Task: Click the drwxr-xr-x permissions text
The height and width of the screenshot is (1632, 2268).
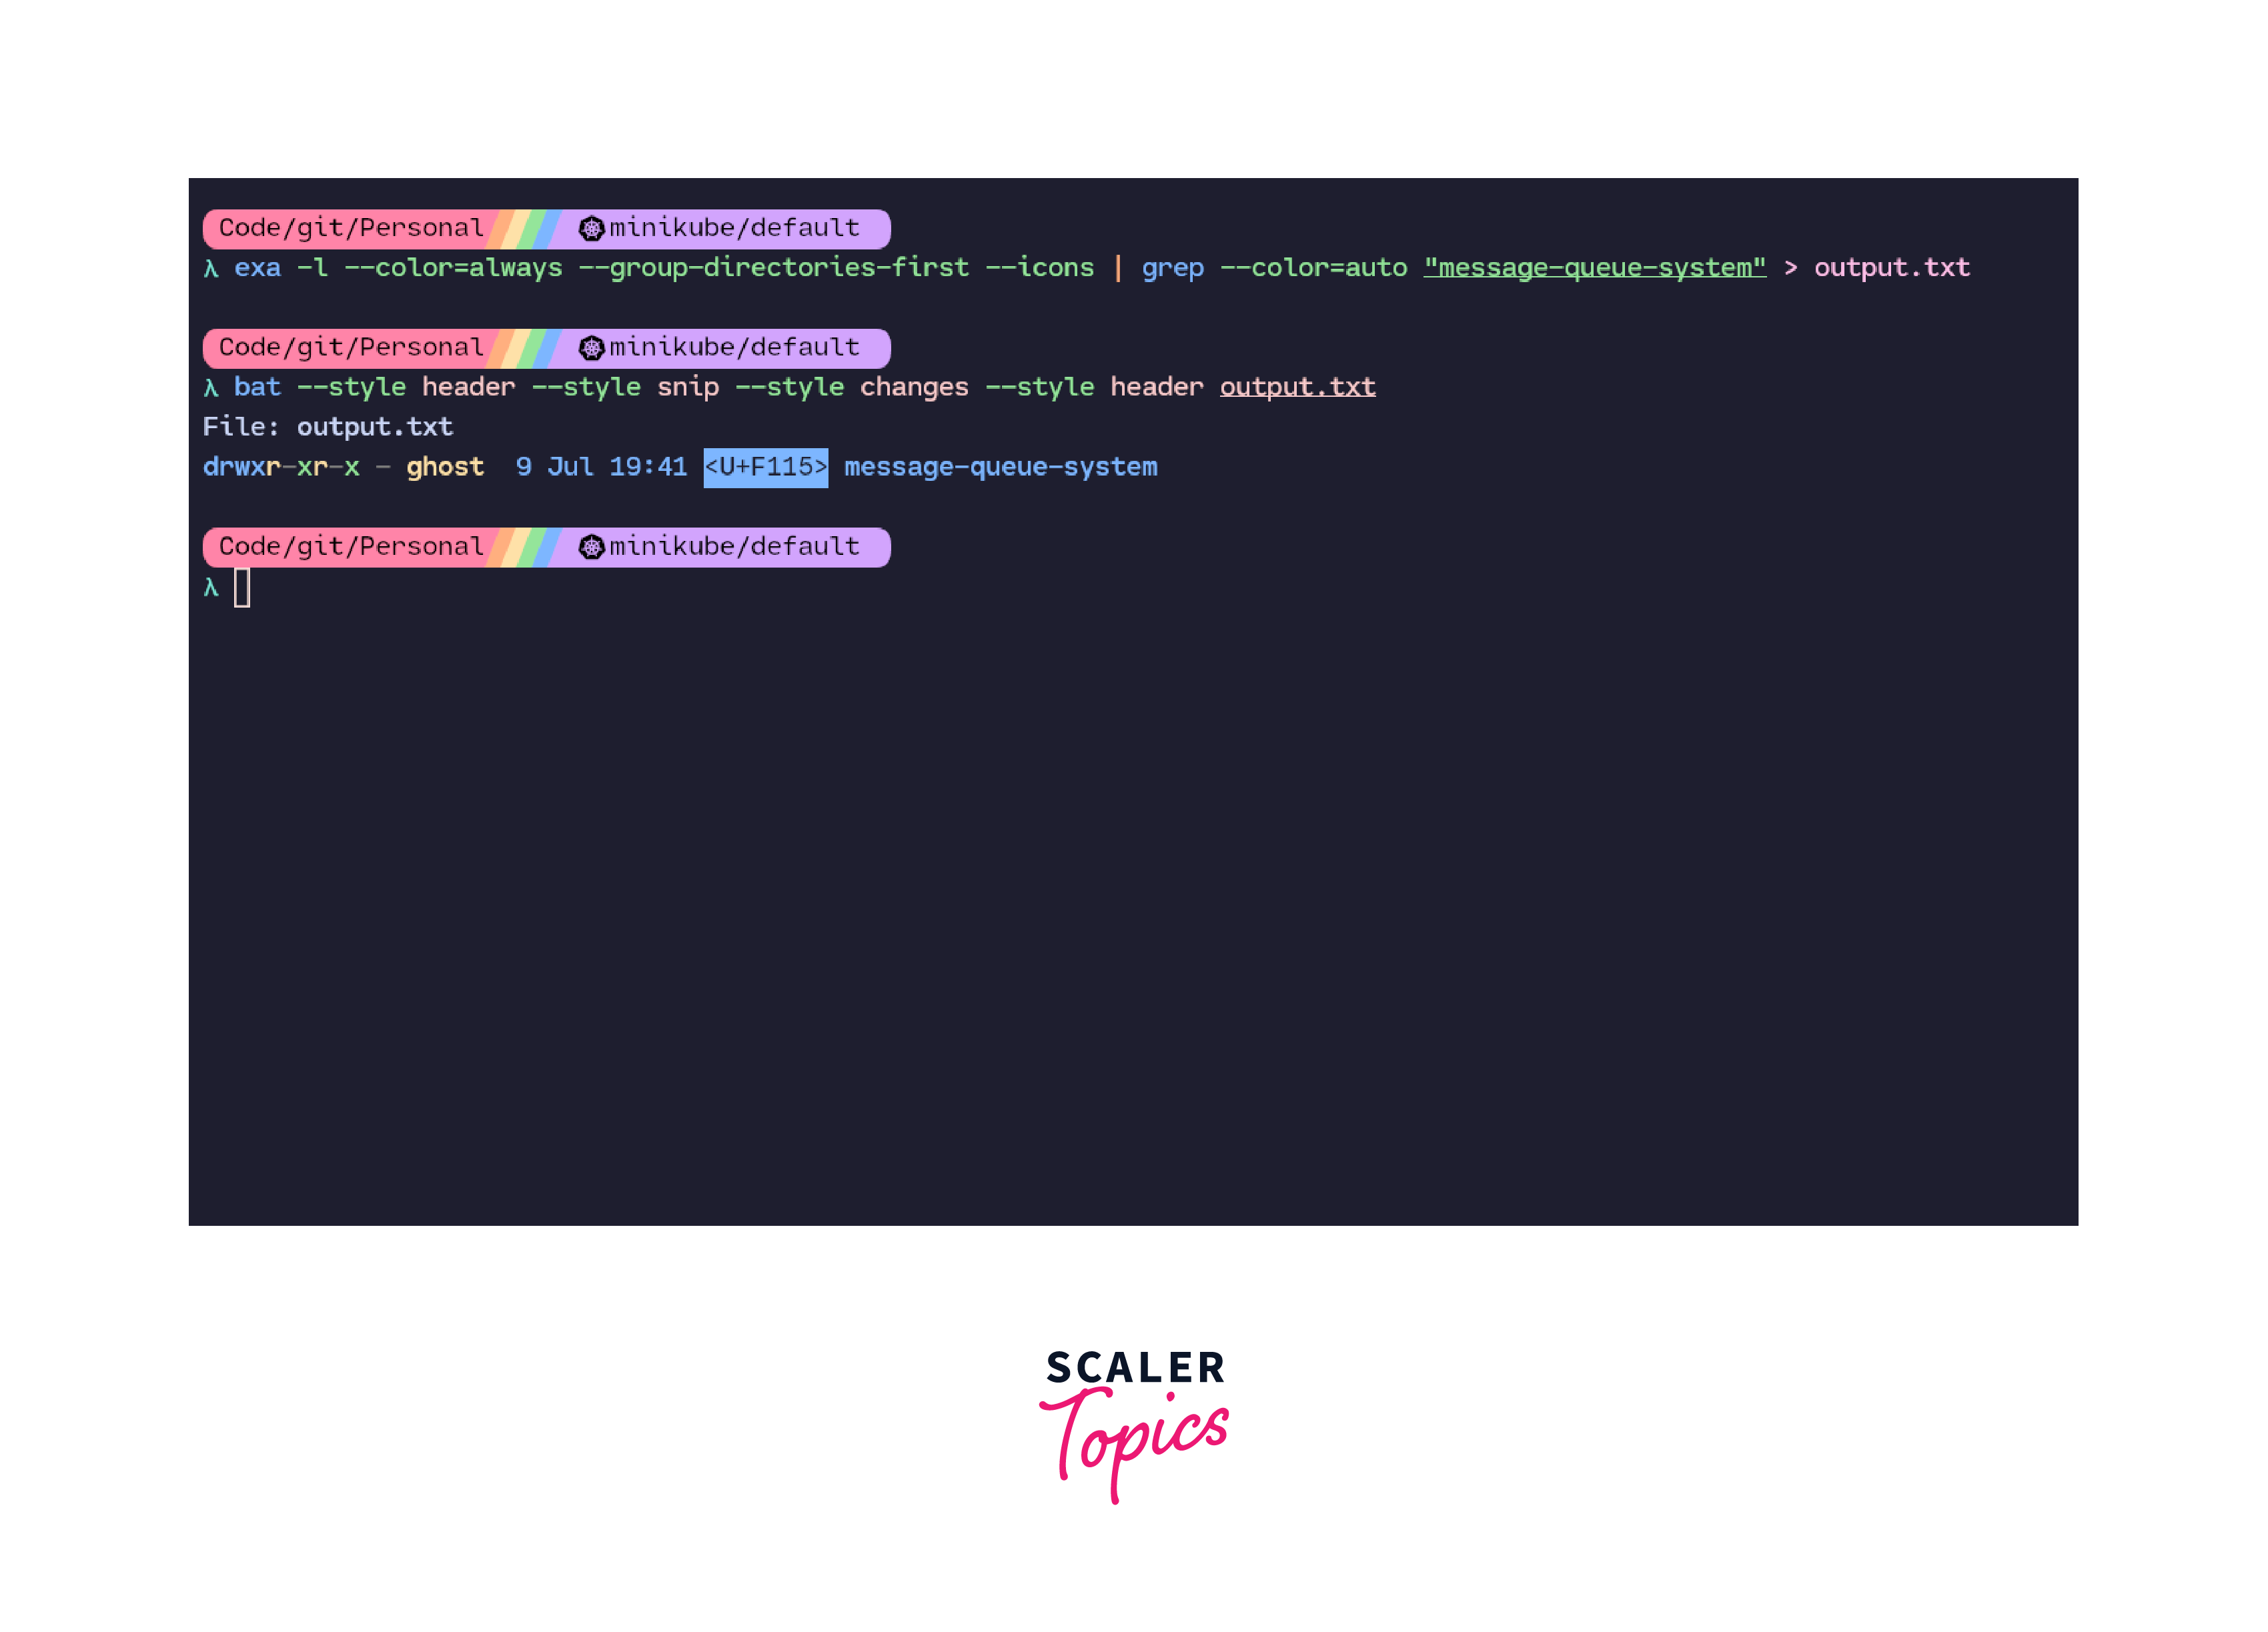Action: 281,467
